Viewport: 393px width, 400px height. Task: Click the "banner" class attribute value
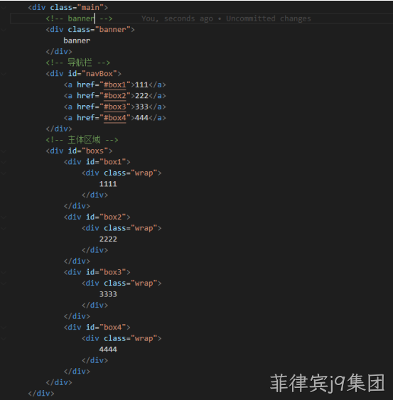[112, 30]
